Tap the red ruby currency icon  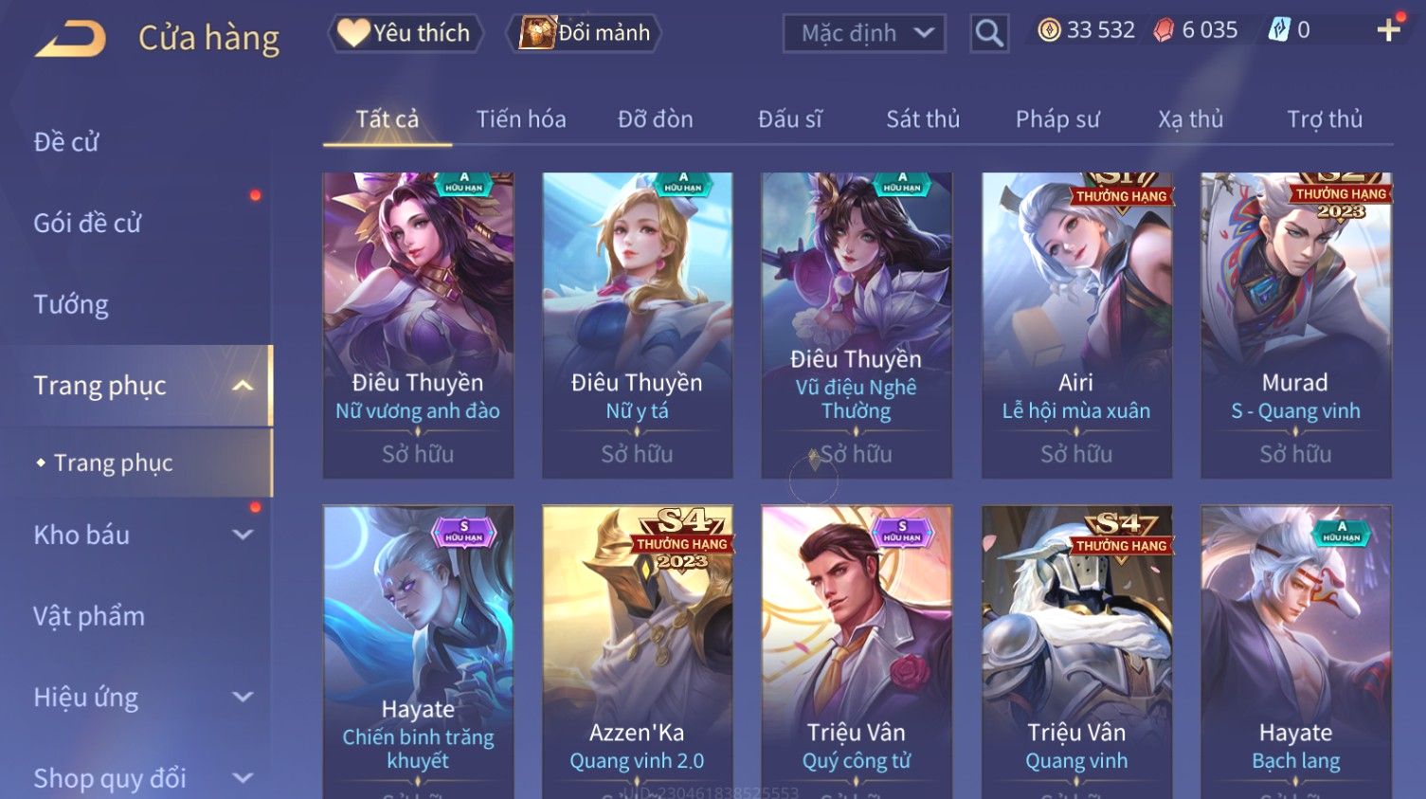1164,30
